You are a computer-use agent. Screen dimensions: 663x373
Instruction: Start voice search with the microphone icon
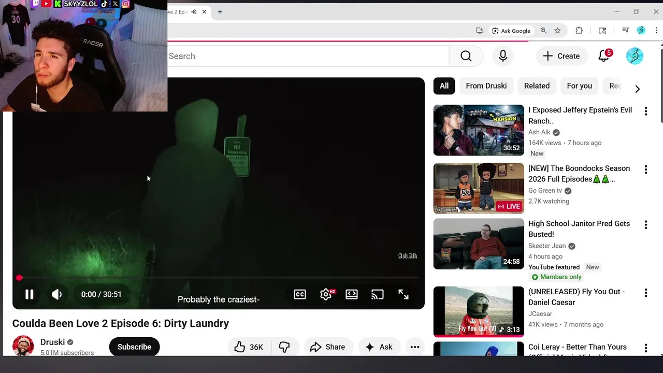[x=503, y=56]
